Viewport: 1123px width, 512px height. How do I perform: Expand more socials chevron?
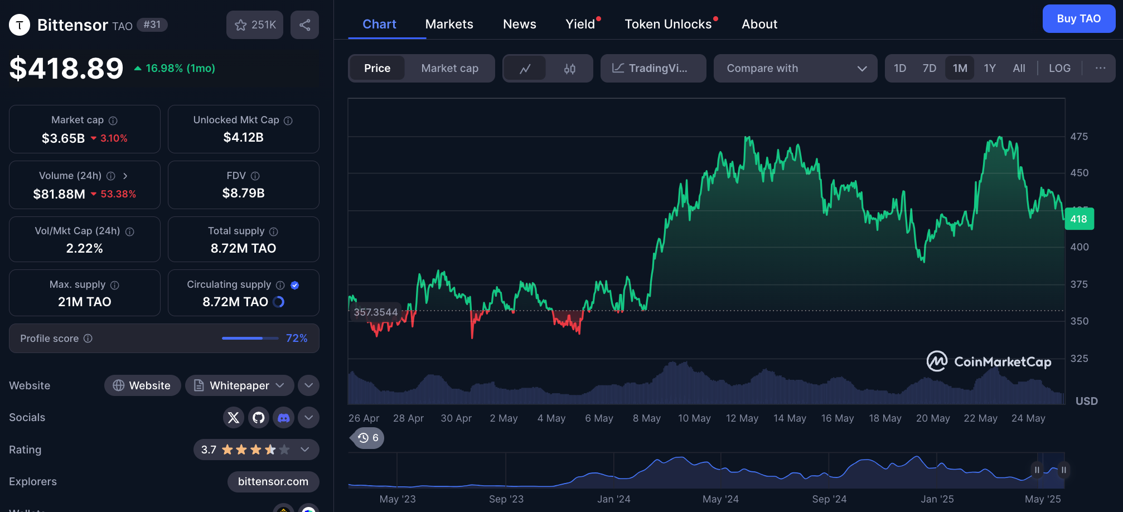tap(308, 417)
